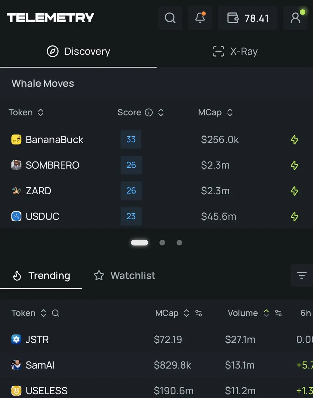Image resolution: width=313 pixels, height=398 pixels.
Task: Click the lightning bolt for BananaBuck
Action: 294,140
